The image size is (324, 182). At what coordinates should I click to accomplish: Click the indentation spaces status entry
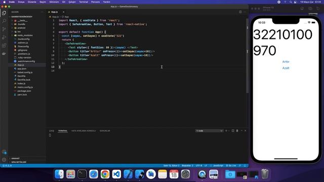(x=187, y=165)
